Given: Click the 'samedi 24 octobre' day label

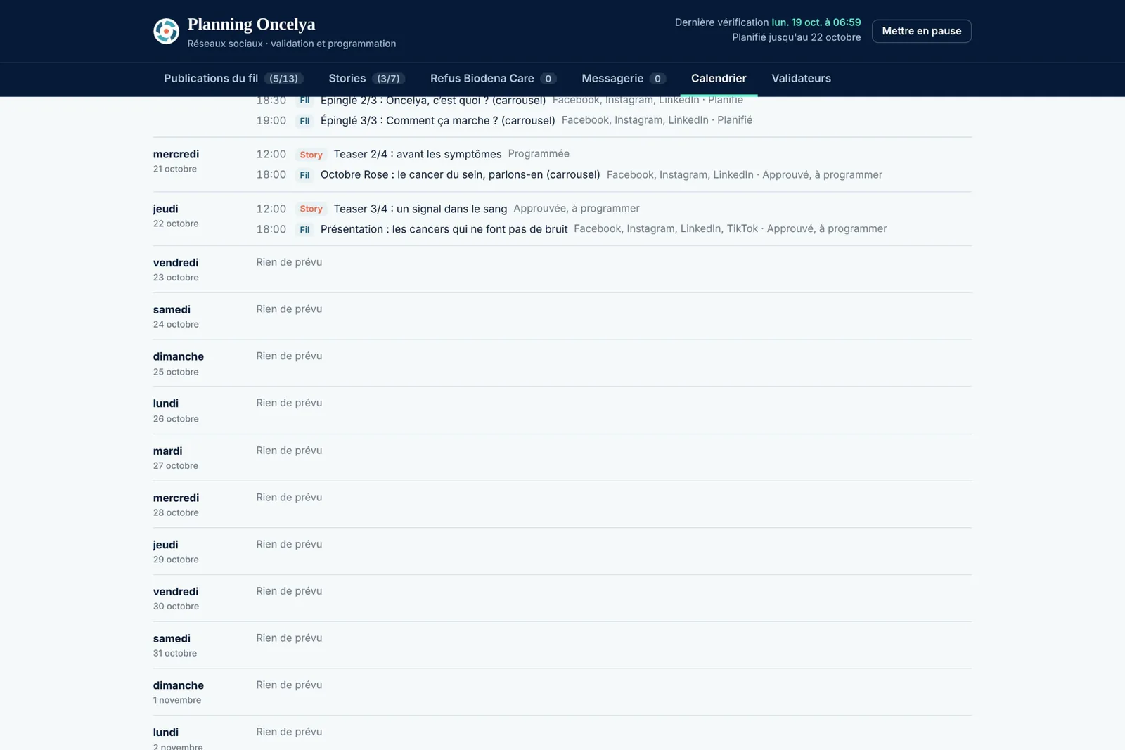Looking at the screenshot, I should coord(176,316).
